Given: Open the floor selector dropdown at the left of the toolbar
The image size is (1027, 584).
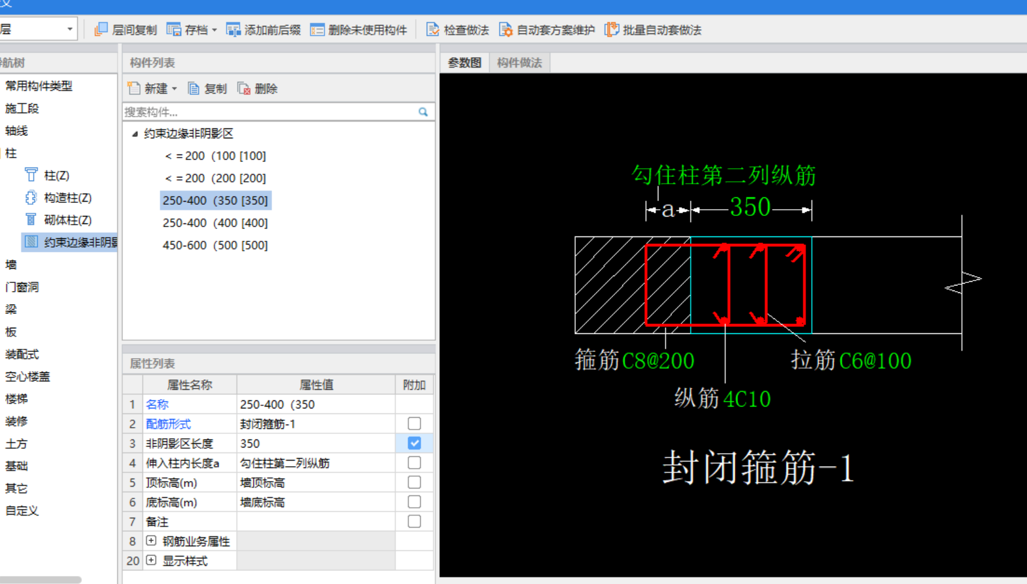Looking at the screenshot, I should (70, 29).
